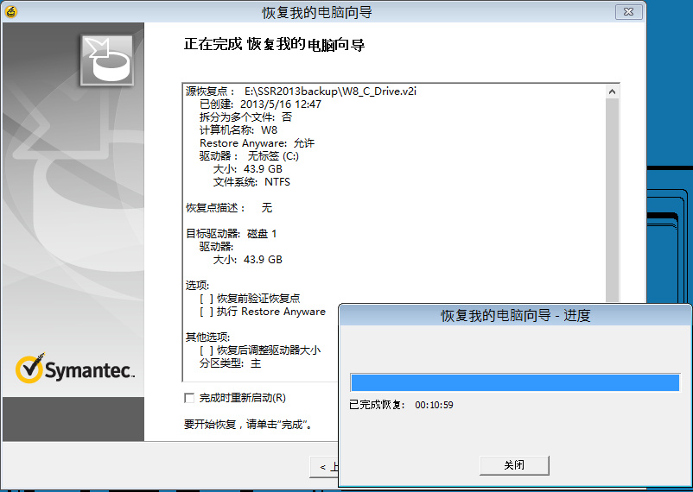Click the heading 正在完成 恢复我的电脑向导
Screen dimensions: 693x492
coord(274,45)
